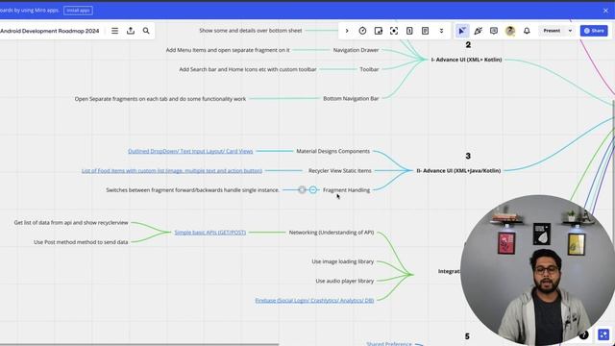615x346 pixels.
Task: Click the user avatar in toolbar
Action: pyautogui.click(x=510, y=31)
